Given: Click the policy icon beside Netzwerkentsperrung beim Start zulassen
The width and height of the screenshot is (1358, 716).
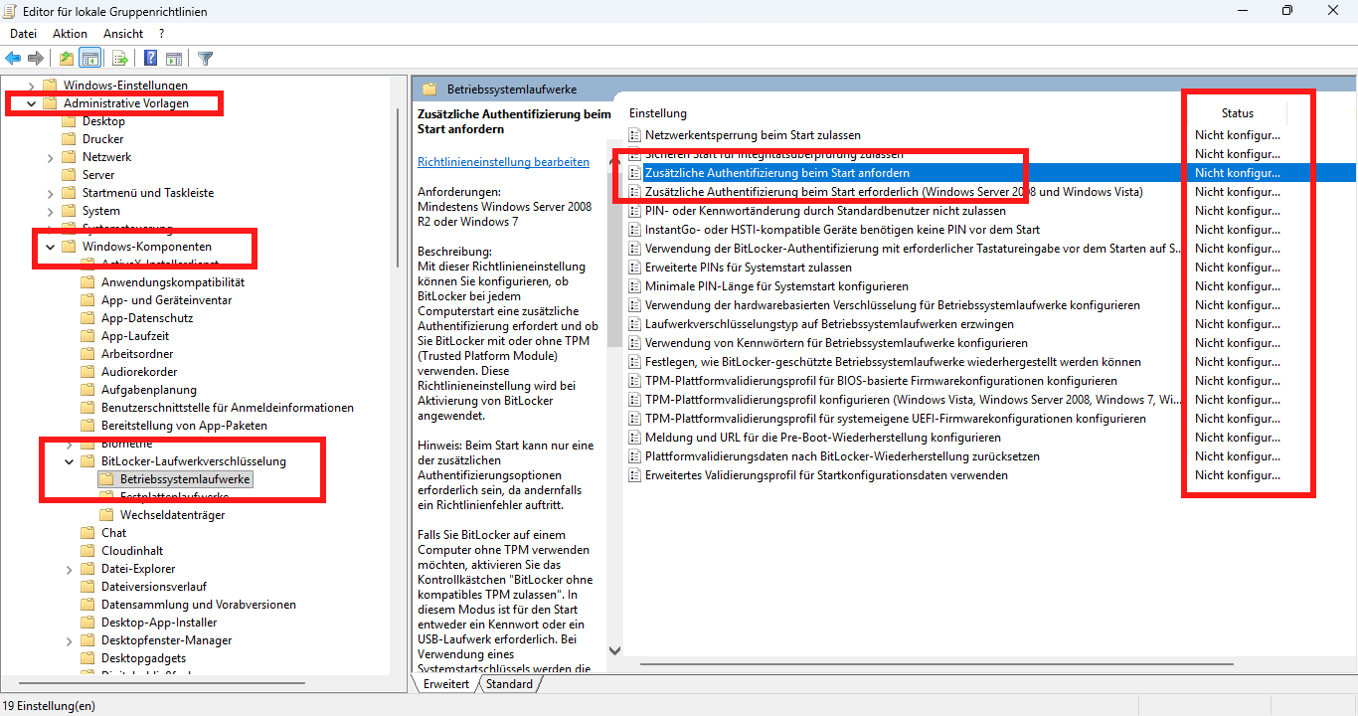Looking at the screenshot, I should tap(635, 134).
